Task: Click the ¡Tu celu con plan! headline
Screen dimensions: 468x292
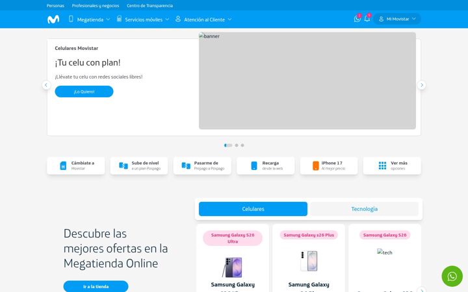Action: pyautogui.click(x=88, y=62)
